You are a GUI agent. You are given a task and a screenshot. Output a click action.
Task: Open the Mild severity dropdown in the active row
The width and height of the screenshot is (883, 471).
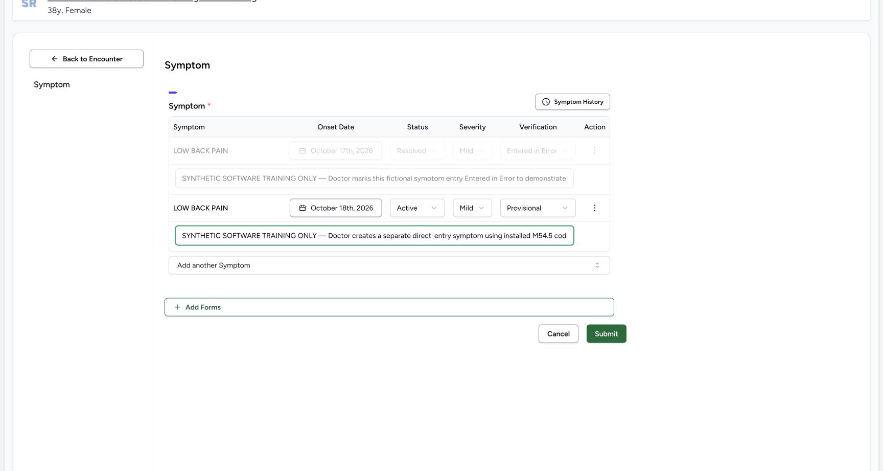472,208
